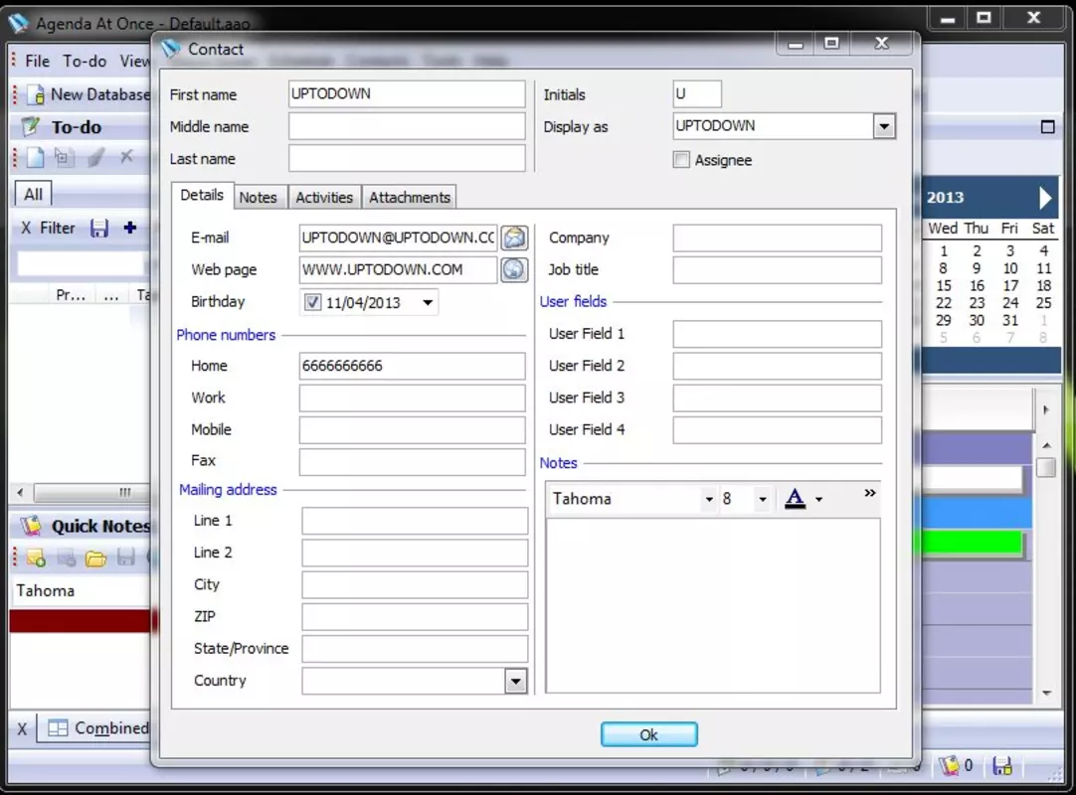
Task: Expand the Display as dropdown
Action: pos(884,126)
